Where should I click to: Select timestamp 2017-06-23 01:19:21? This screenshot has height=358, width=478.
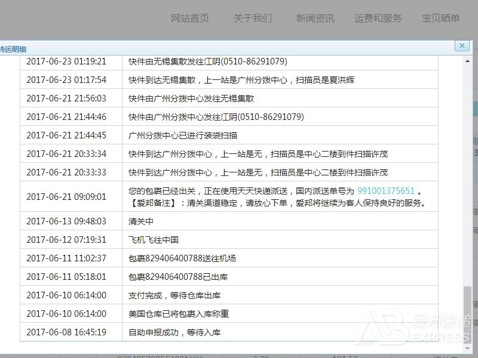66,61
